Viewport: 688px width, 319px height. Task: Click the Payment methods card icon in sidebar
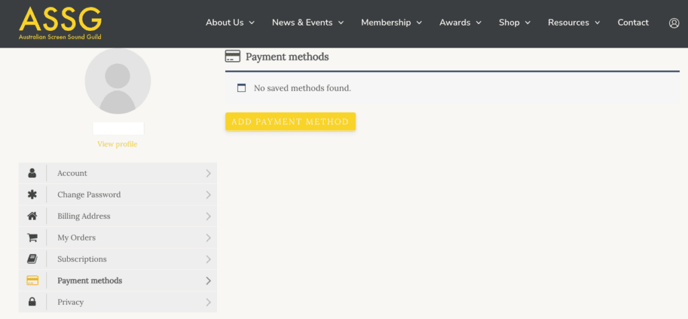tap(32, 281)
